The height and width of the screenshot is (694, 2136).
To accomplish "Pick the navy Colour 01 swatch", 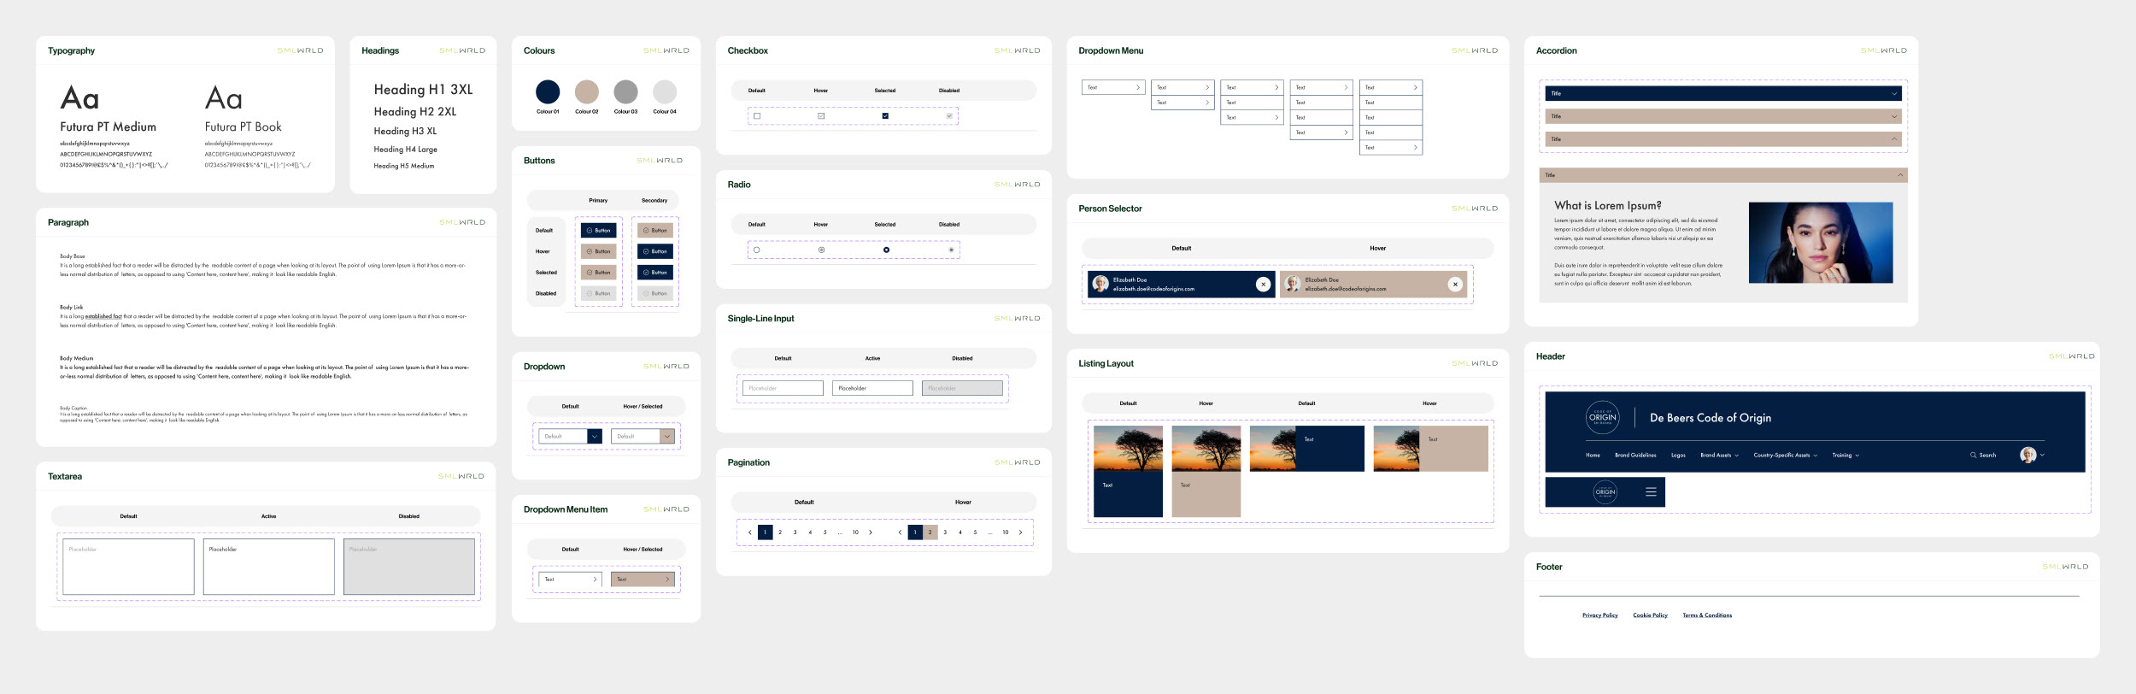I will pyautogui.click(x=548, y=91).
